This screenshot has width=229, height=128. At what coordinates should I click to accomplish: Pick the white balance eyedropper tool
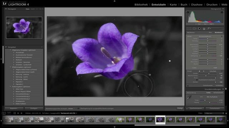[x=189, y=97]
